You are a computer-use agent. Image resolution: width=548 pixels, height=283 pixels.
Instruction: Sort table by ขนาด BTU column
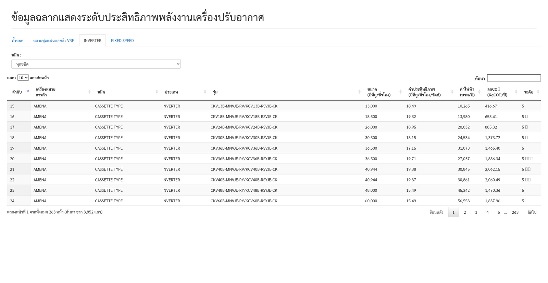tap(383, 92)
